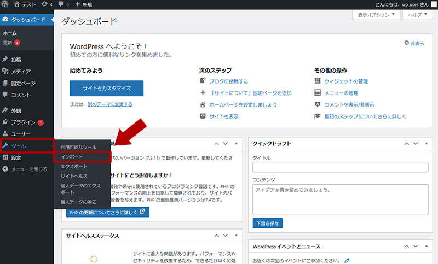Screen dimensions: 438x264
Task: Move サイトヘルスステータス widget up arrow
Action: pos(216,236)
